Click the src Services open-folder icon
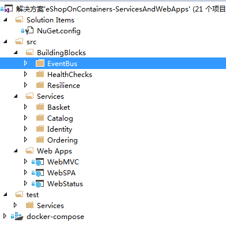 29,96
